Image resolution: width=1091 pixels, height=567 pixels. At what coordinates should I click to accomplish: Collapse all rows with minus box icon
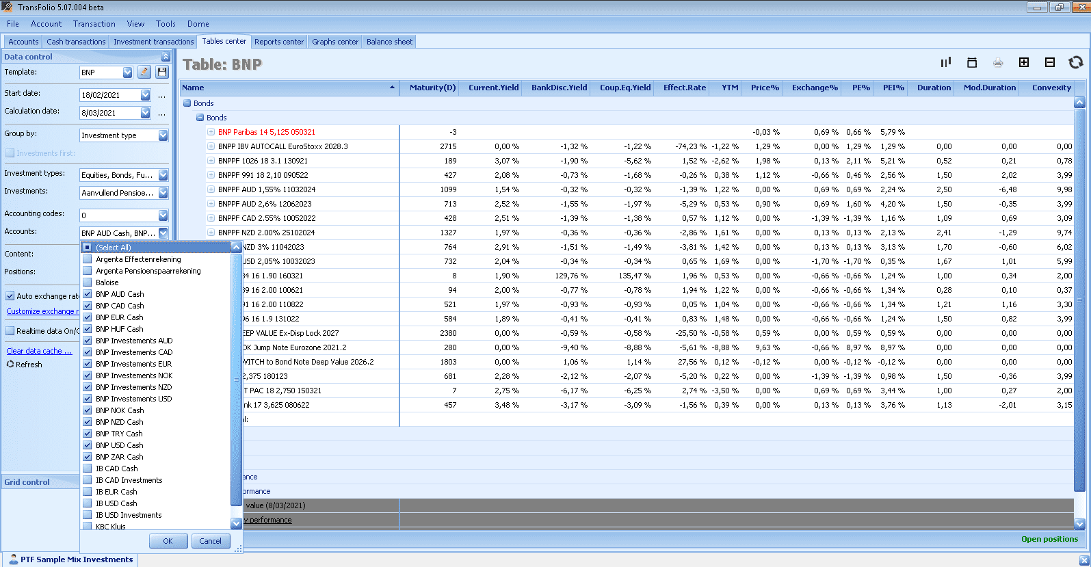1050,63
